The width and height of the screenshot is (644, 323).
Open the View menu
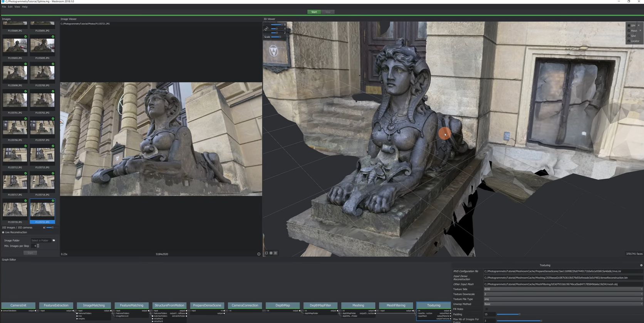click(17, 7)
